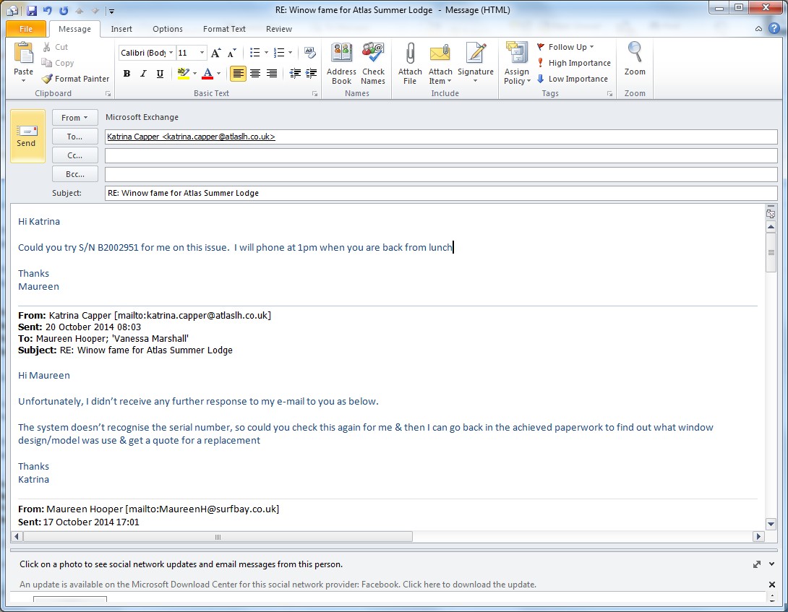Toggle italic formatting
The image size is (788, 612).
click(x=143, y=74)
